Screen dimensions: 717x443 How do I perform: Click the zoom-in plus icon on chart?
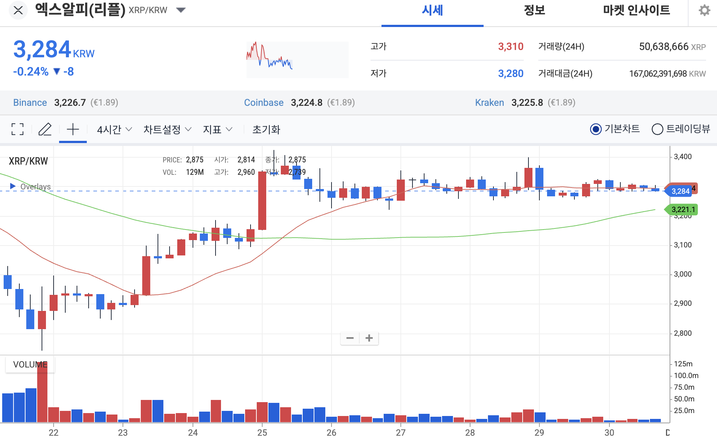369,338
